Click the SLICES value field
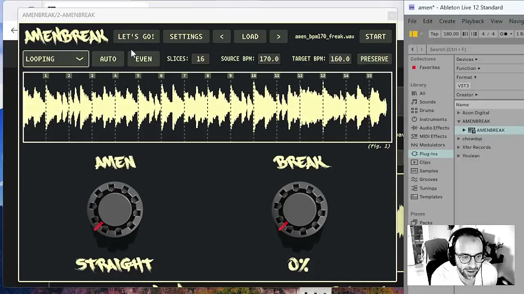Image resolution: width=524 pixels, height=294 pixels. pos(200,59)
